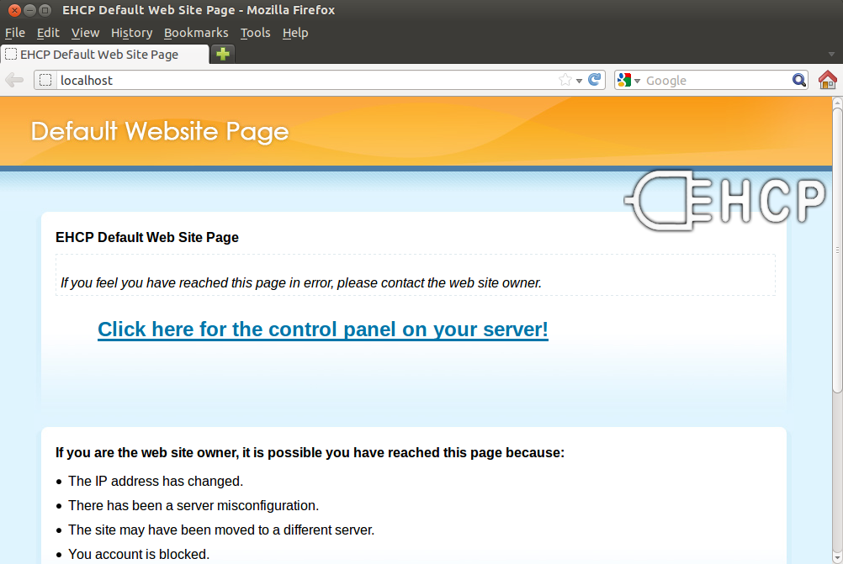Click the site identity icon in address bar
The height and width of the screenshot is (564, 843).
(x=45, y=80)
